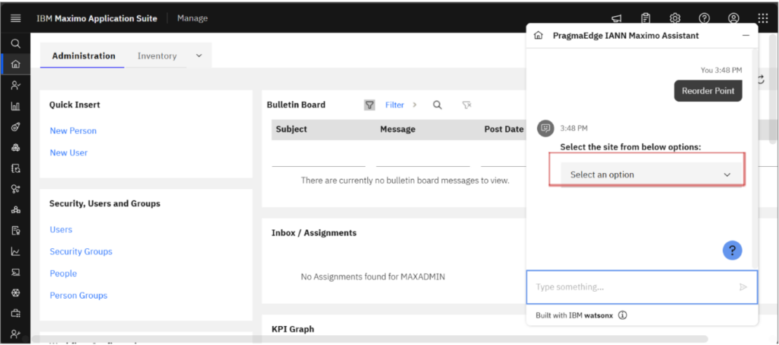Screen dimensions: 779x345
Task: Open the wheel-shaped sidebar icon
Action: [x=15, y=292]
